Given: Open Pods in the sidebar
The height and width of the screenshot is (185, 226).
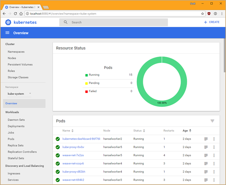Looking at the screenshot, I should point(11,139).
